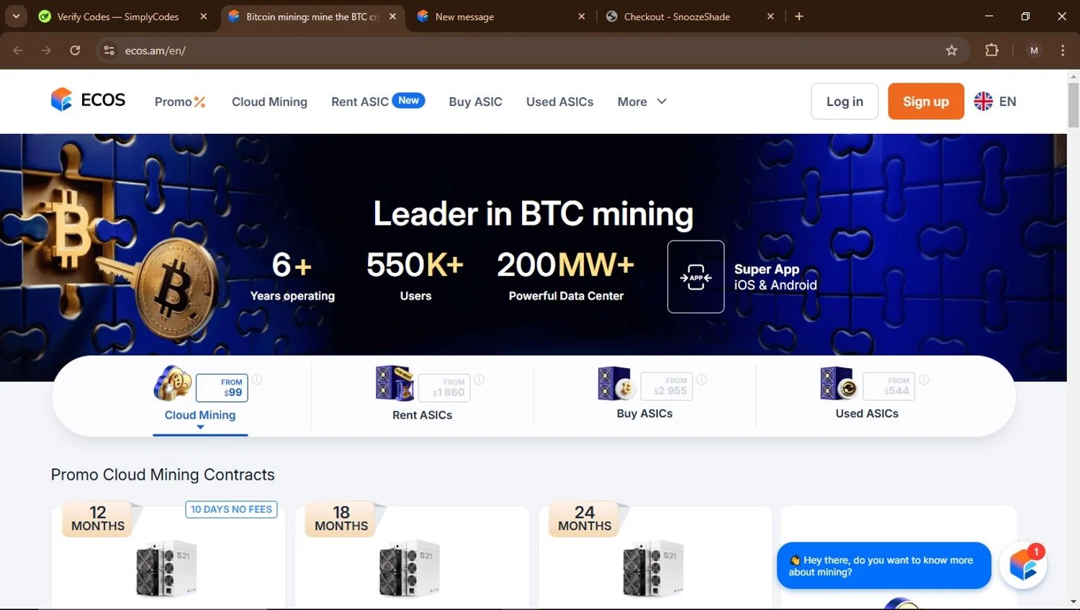The image size is (1080, 610).
Task: Reload the page using the refresh icon
Action: [75, 50]
